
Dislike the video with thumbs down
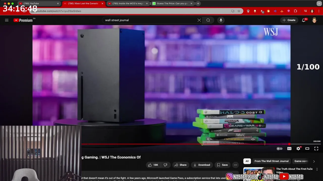coord(165,165)
